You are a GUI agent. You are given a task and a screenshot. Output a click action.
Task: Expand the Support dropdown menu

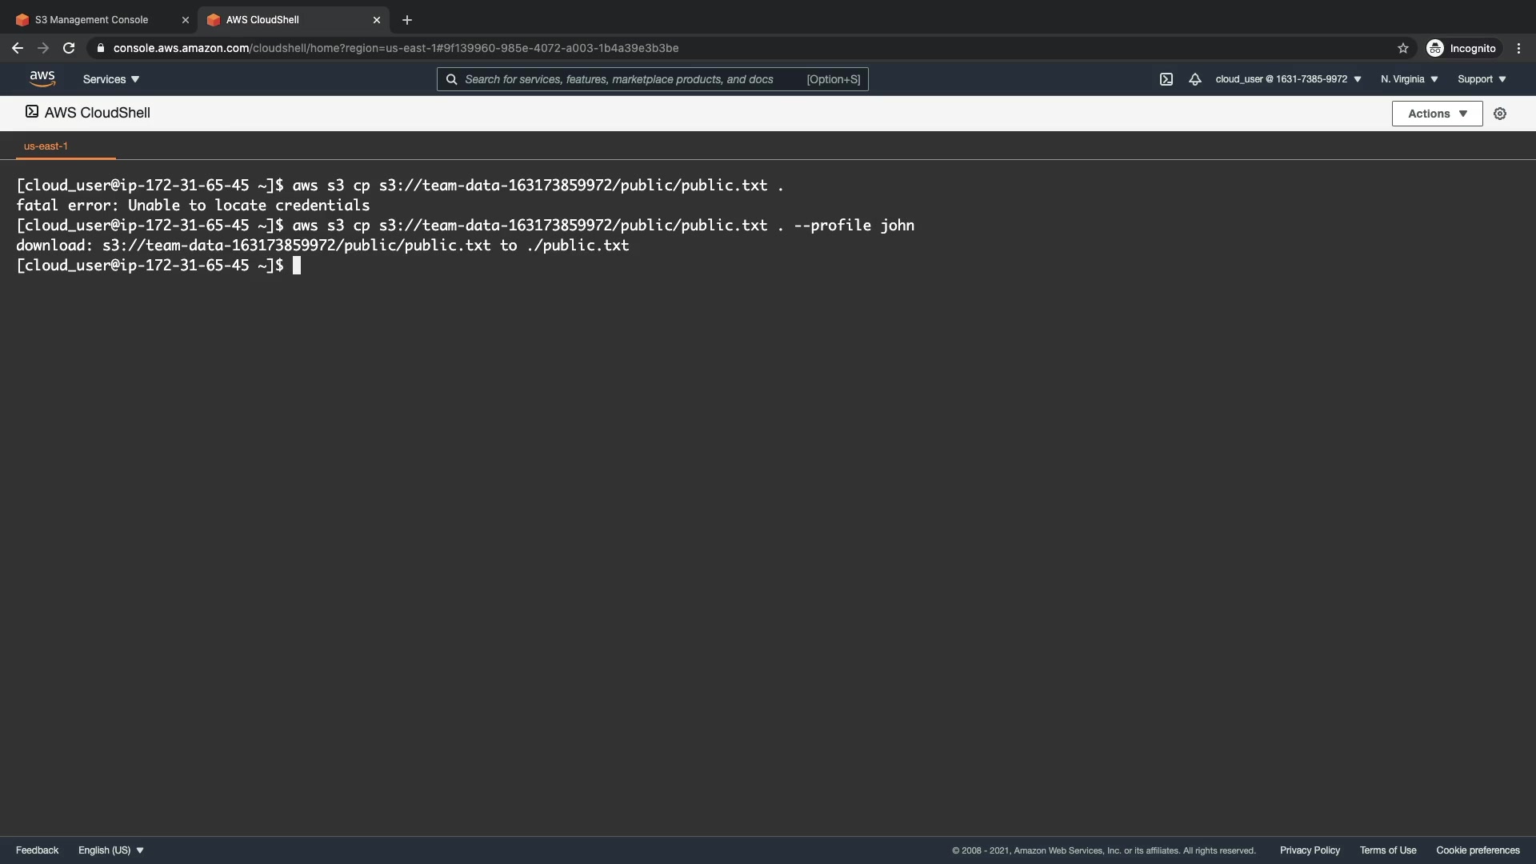coord(1482,79)
